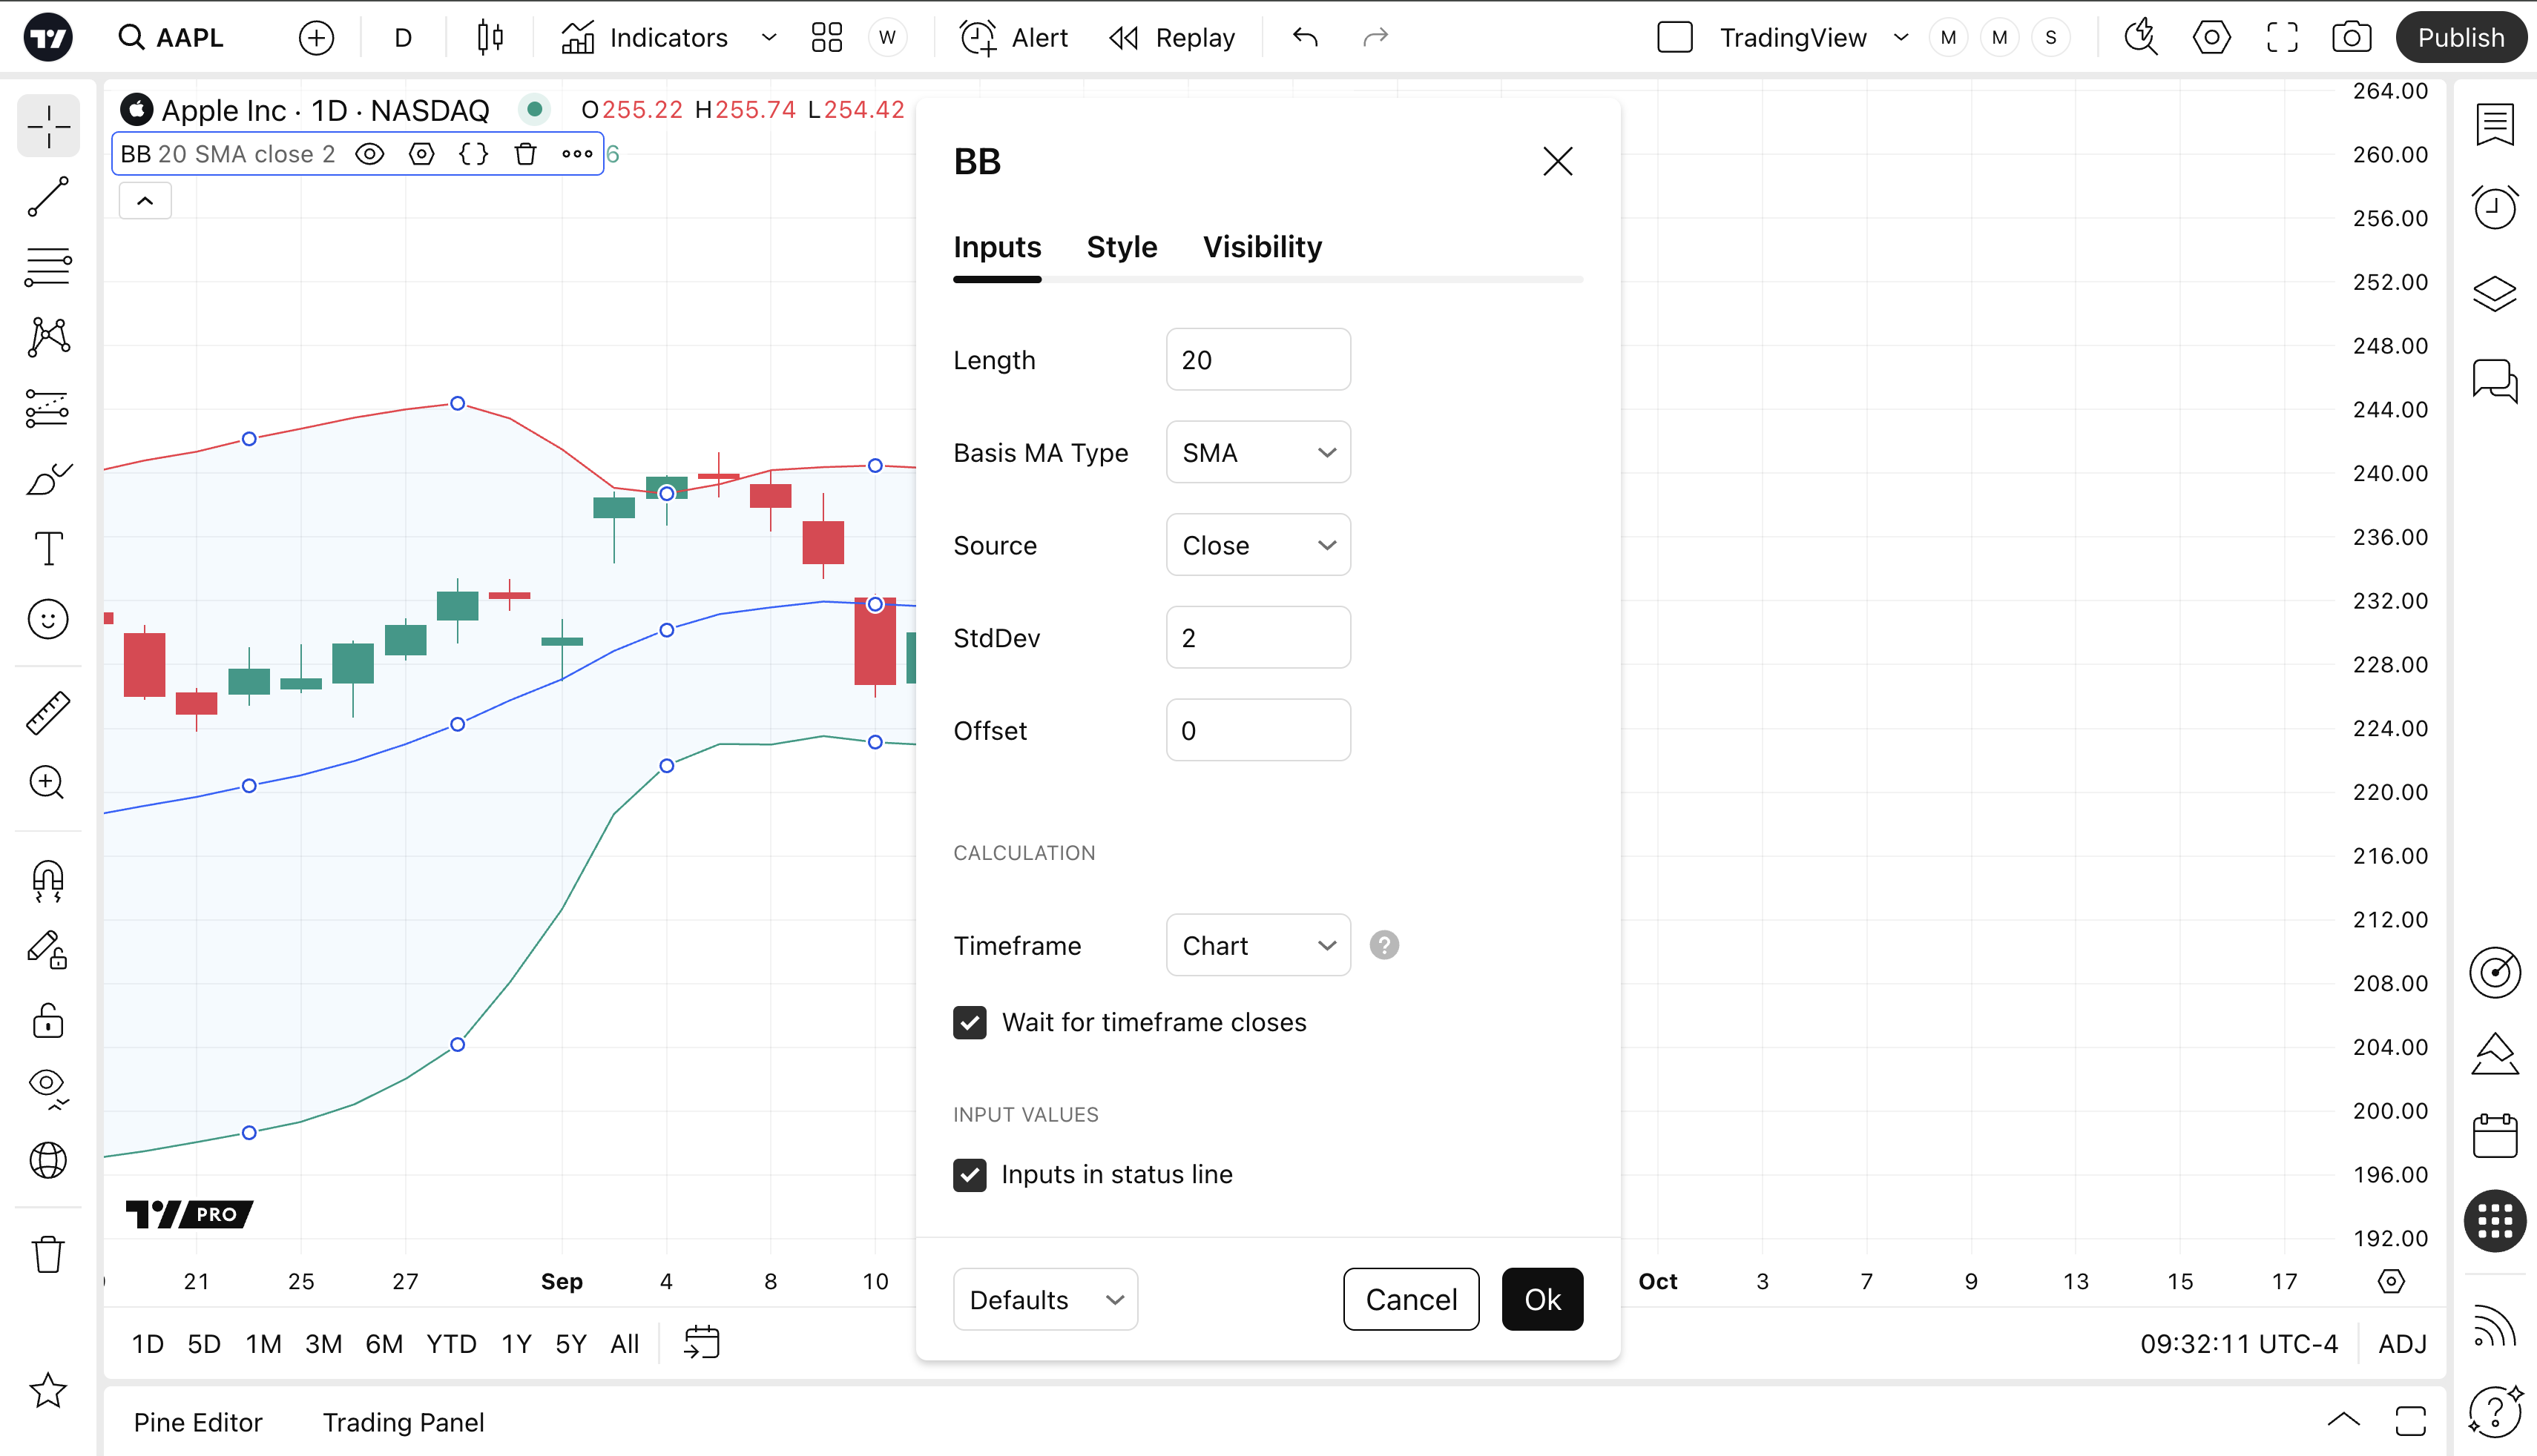Open the candlestick chart type selector

(490, 38)
